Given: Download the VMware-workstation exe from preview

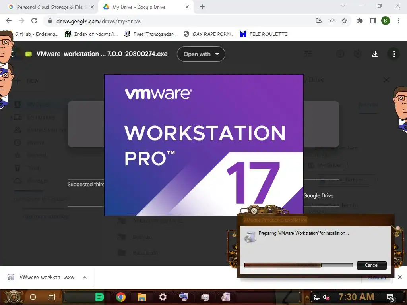Looking at the screenshot, I should [x=375, y=54].
